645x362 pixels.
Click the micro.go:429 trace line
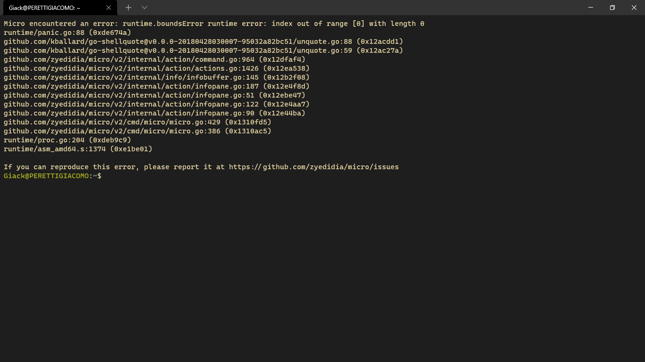(137, 122)
